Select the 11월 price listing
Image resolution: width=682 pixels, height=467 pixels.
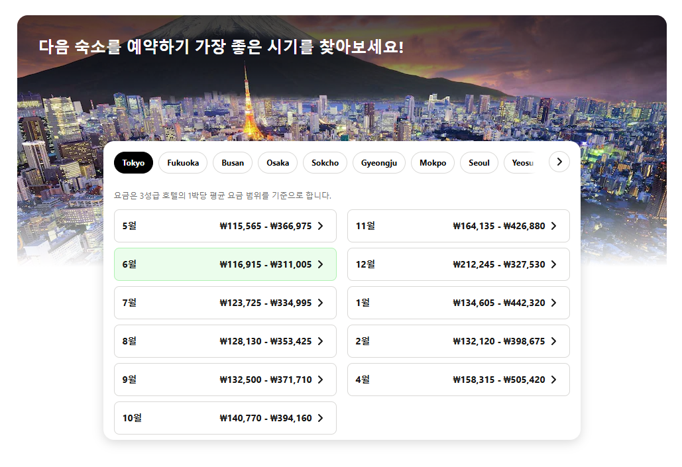click(459, 226)
